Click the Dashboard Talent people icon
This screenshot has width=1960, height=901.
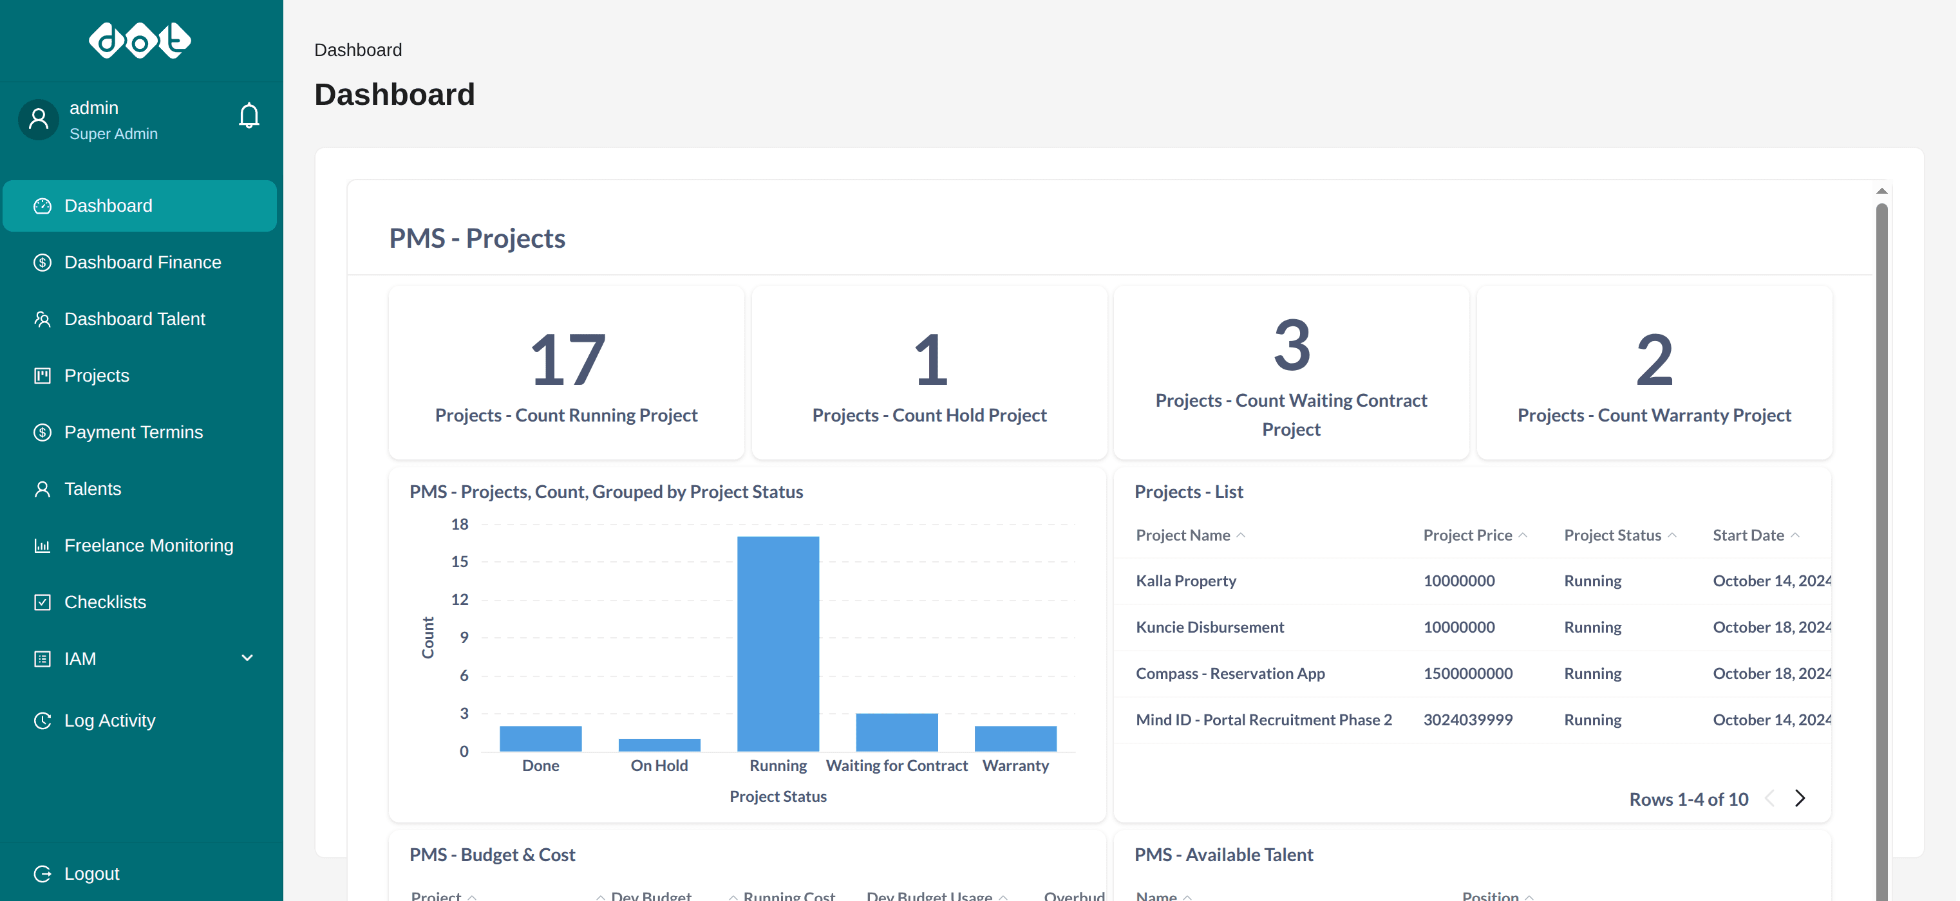(42, 319)
